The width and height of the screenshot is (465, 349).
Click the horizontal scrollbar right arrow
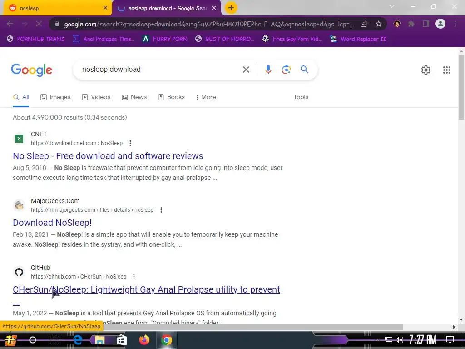click(x=454, y=327)
